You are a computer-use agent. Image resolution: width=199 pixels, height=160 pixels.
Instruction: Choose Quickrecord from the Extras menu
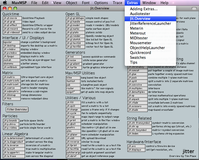tap(150, 53)
